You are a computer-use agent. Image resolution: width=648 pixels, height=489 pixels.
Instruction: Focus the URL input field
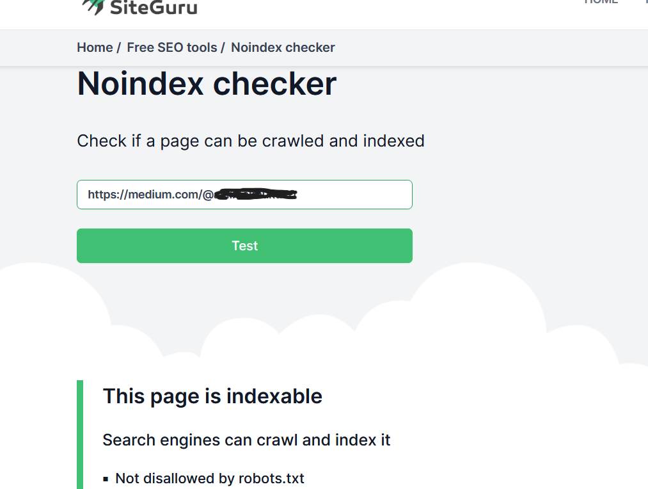pyautogui.click(x=352, y=195)
